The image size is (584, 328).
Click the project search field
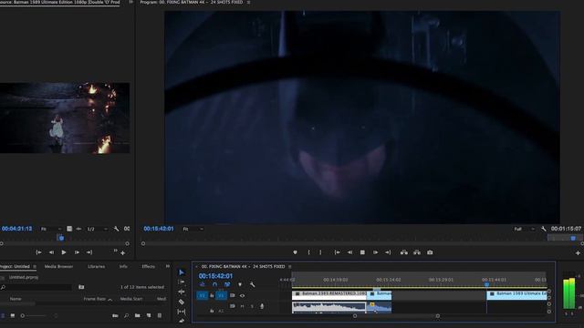click(x=37, y=287)
